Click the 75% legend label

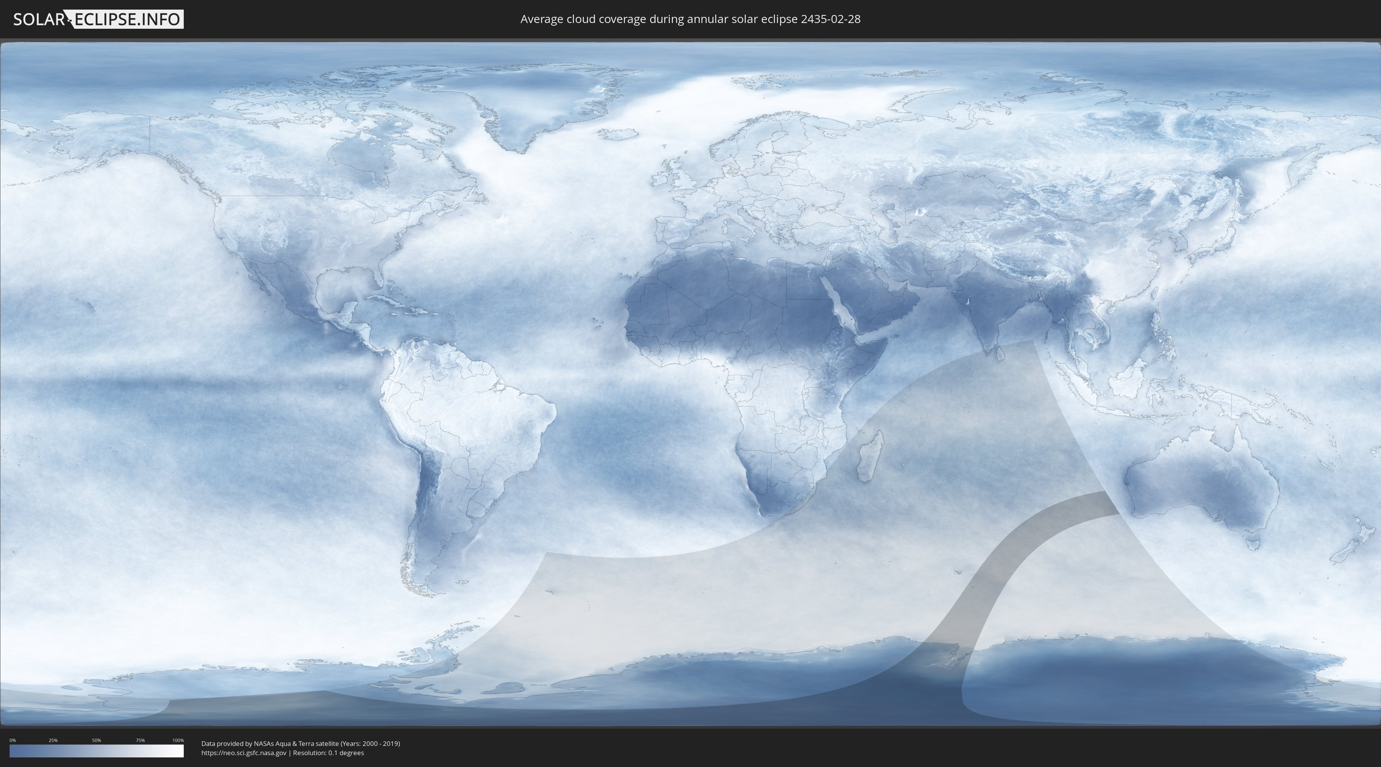[140, 740]
